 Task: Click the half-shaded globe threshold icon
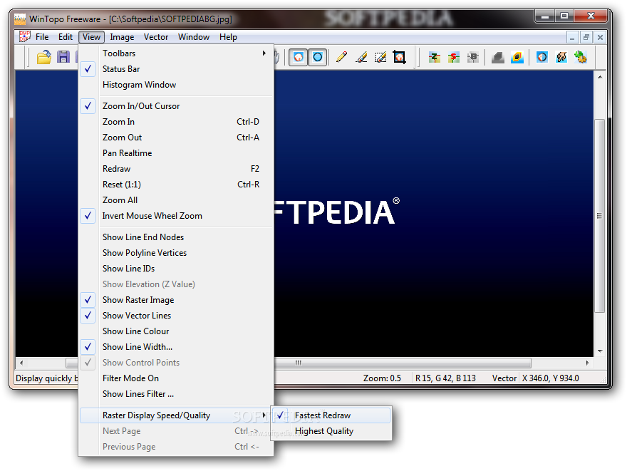541,57
